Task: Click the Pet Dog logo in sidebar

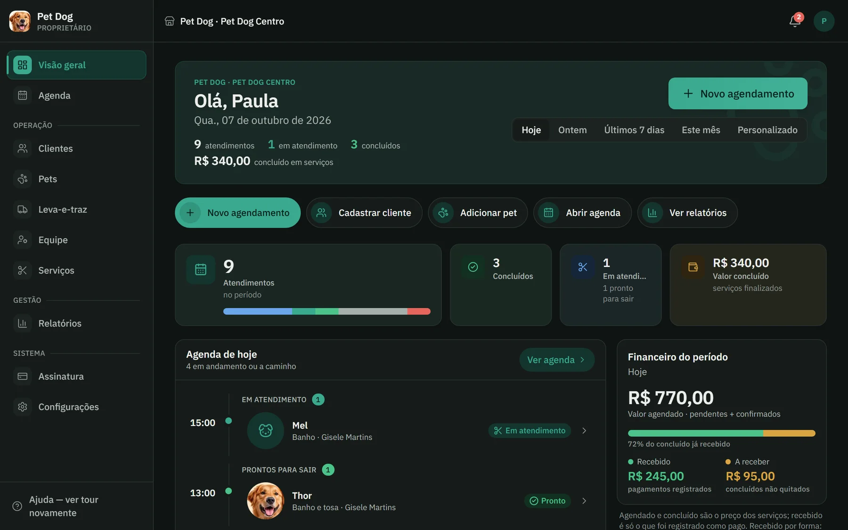Action: (20, 21)
